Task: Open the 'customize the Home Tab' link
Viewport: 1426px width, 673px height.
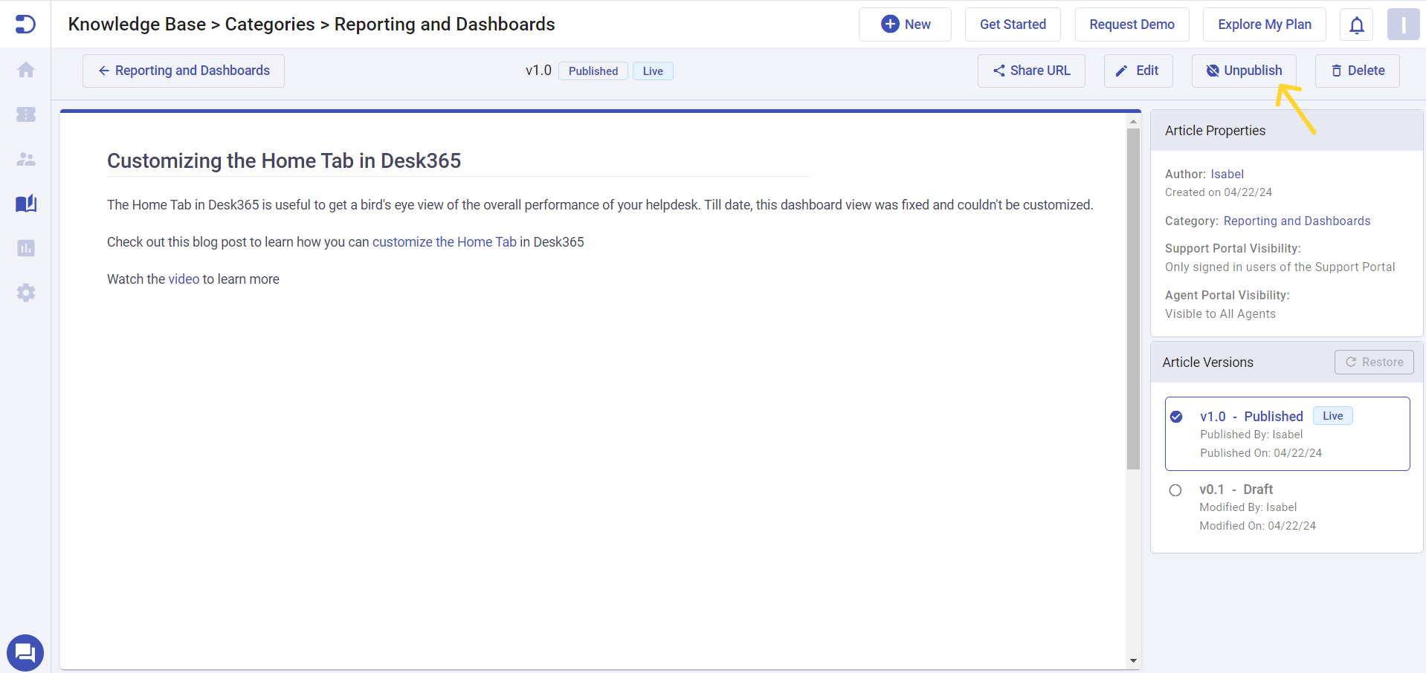Action: coord(445,242)
